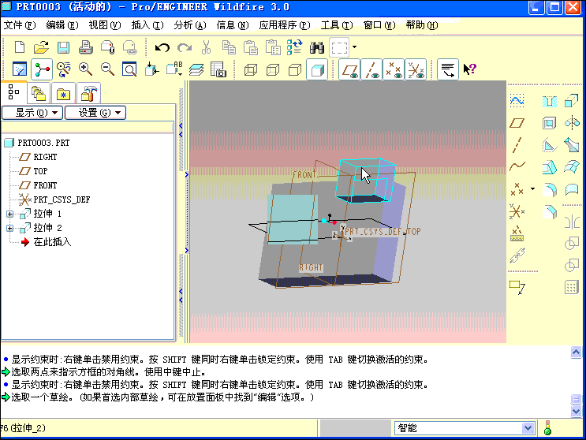Open the 设置 dropdown button
This screenshot has width=586, height=440.
95,113
